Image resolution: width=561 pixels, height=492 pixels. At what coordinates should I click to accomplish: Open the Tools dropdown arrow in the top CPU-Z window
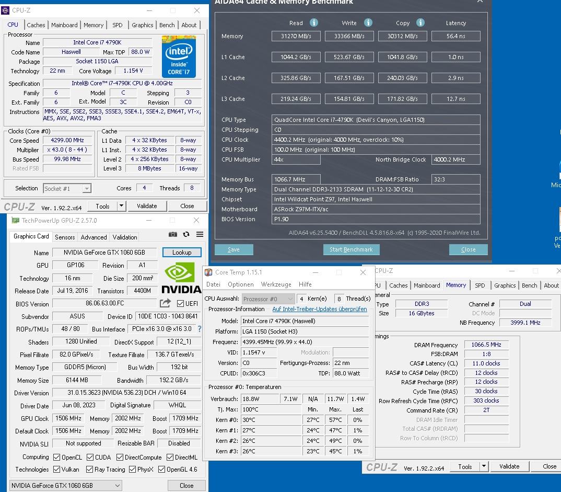[x=121, y=206]
